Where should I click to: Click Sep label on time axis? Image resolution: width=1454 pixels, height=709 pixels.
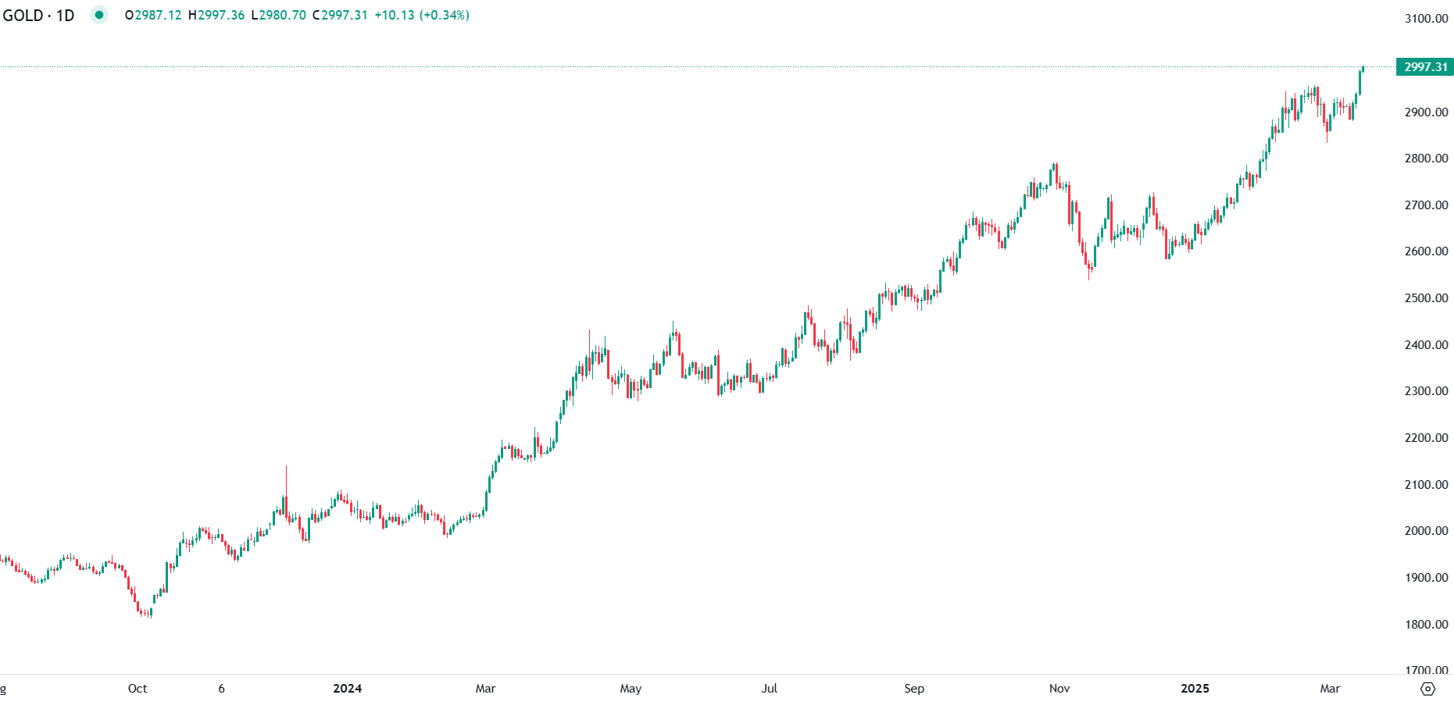(x=914, y=689)
